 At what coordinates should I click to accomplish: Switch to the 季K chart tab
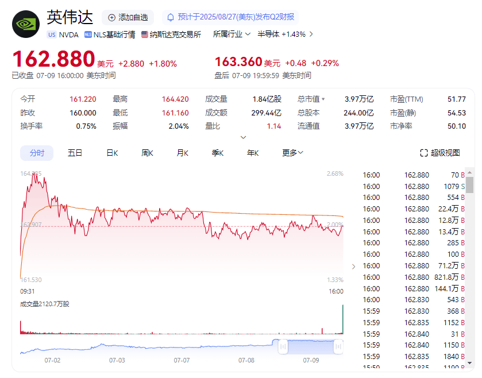(x=217, y=153)
